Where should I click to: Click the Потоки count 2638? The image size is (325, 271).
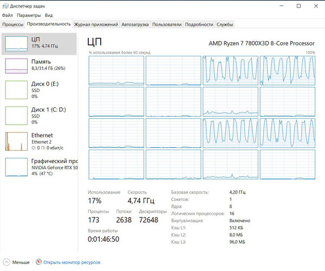click(123, 220)
